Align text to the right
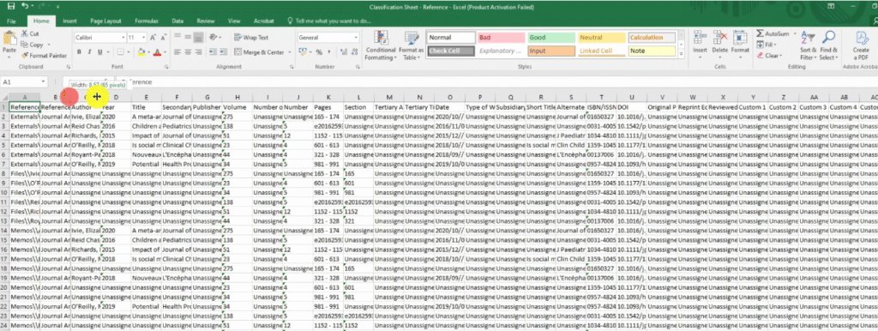This screenshot has width=878, height=331. (198, 52)
